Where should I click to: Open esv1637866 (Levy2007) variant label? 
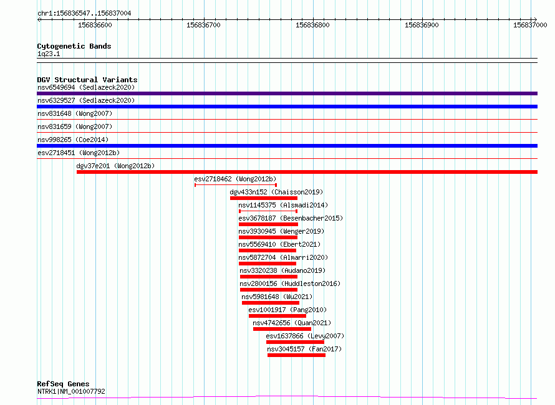[305, 336]
